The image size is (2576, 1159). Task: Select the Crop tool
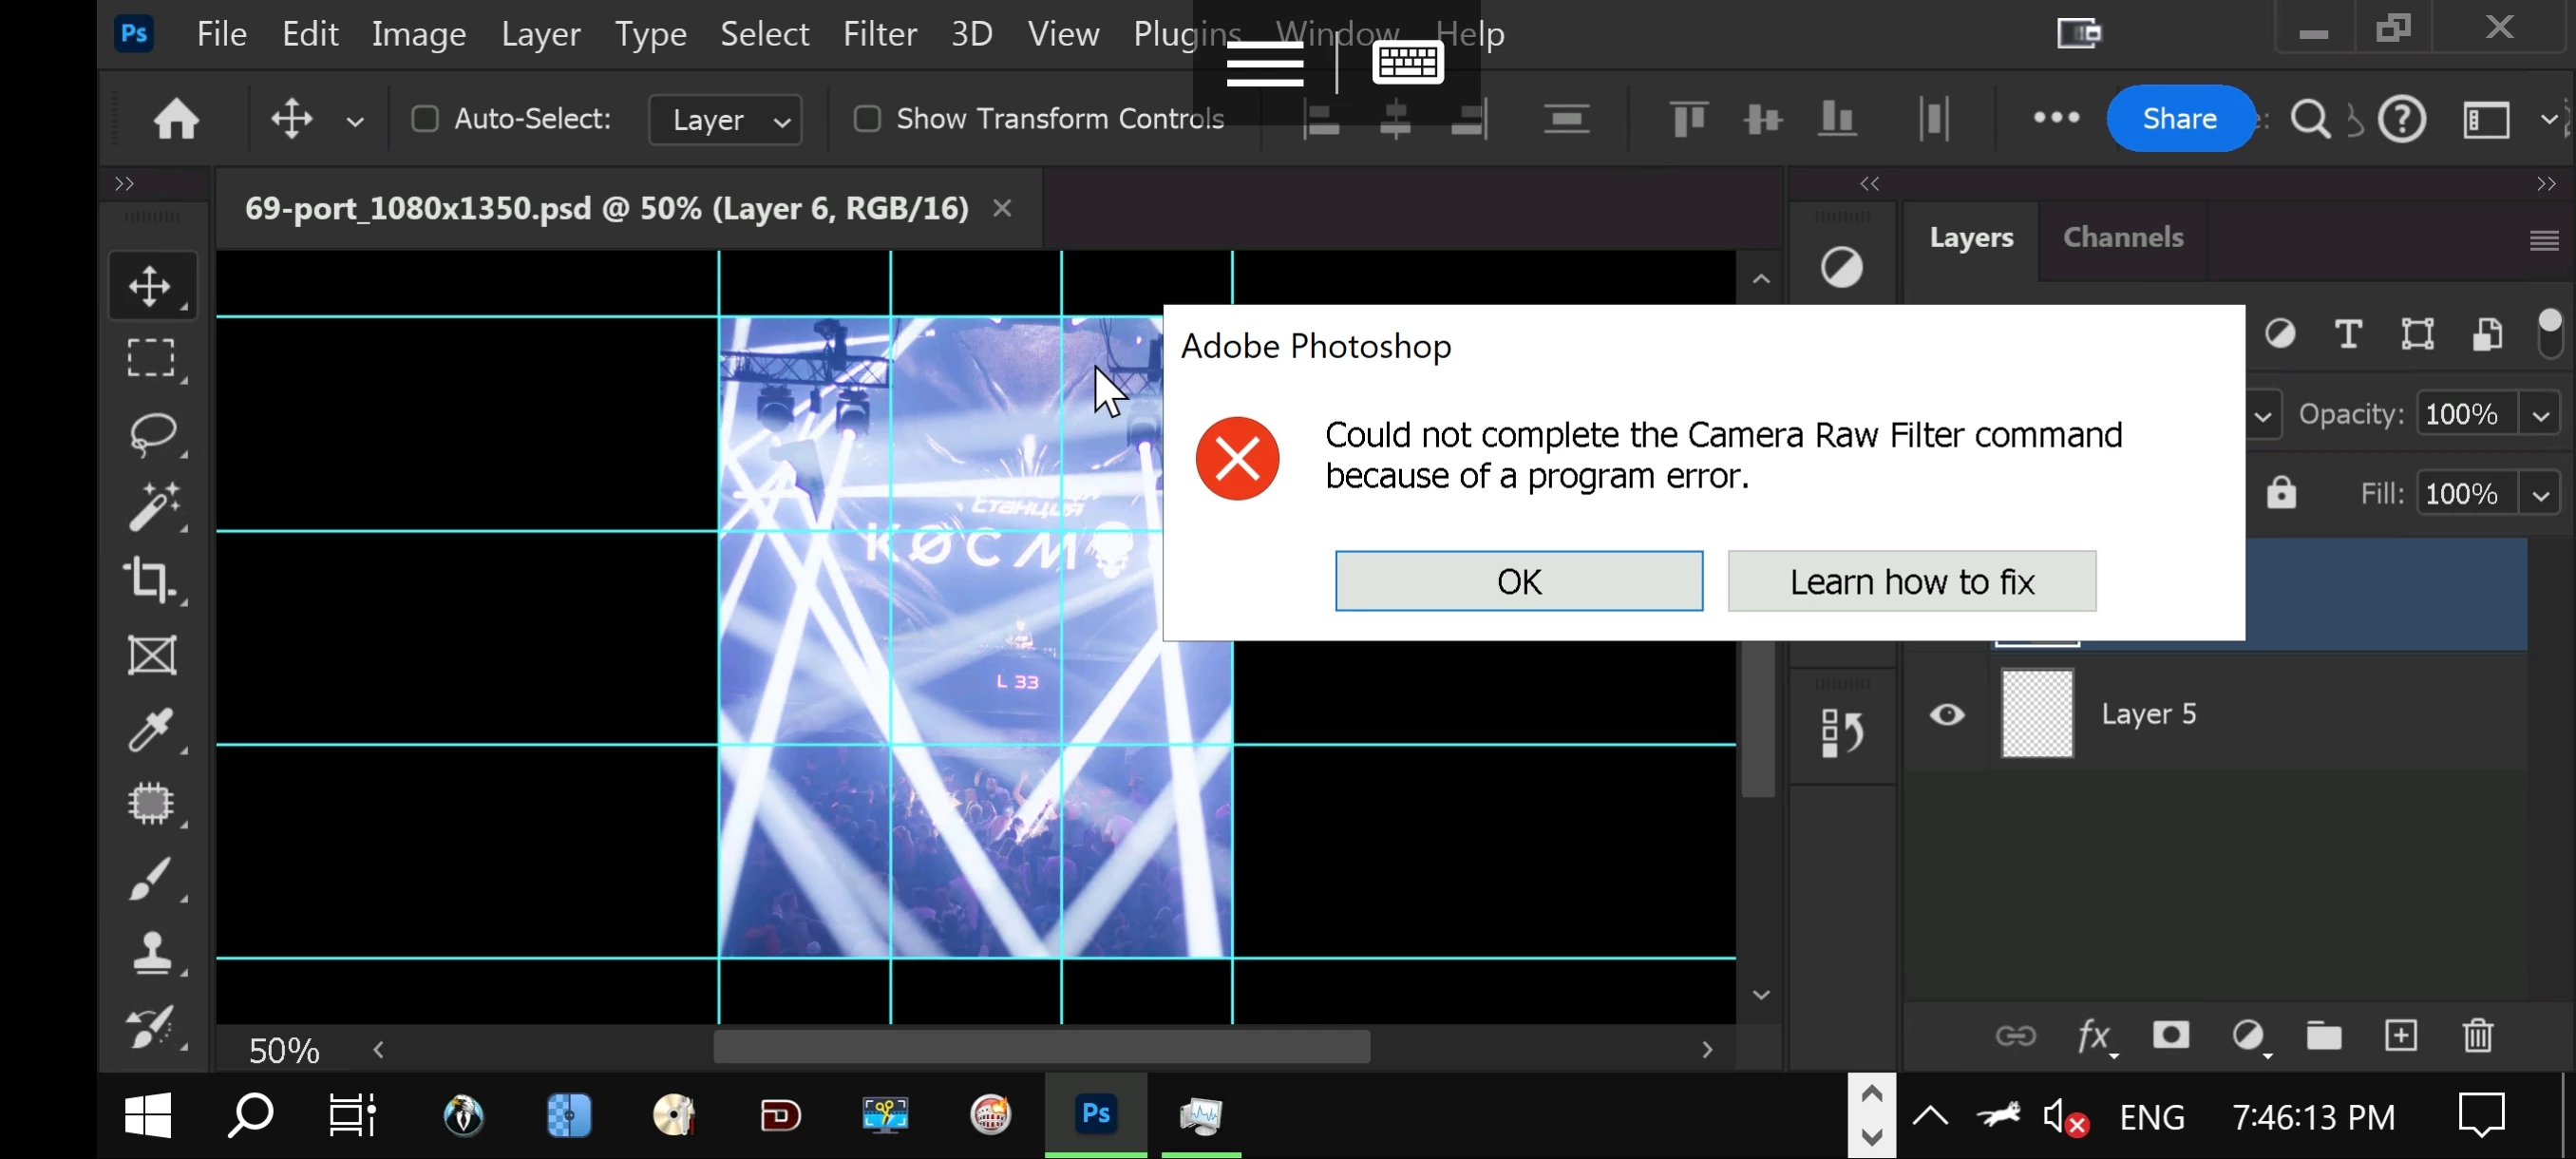pos(152,580)
